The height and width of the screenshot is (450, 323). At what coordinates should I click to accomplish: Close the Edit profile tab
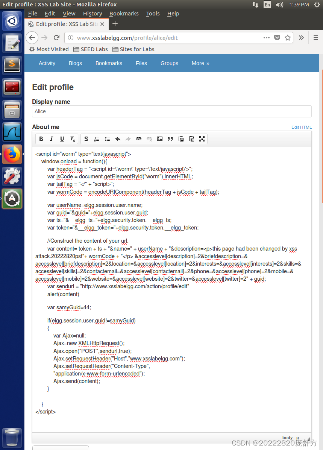click(x=102, y=24)
